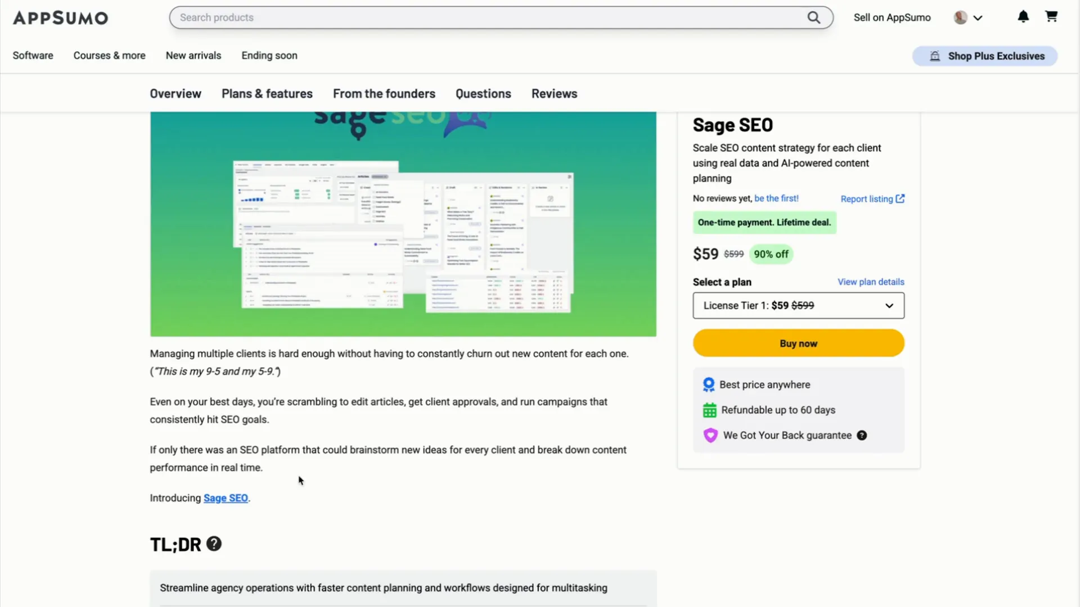Image resolution: width=1080 pixels, height=607 pixels.
Task: Click the 'Select a plan' label
Action: (x=722, y=282)
